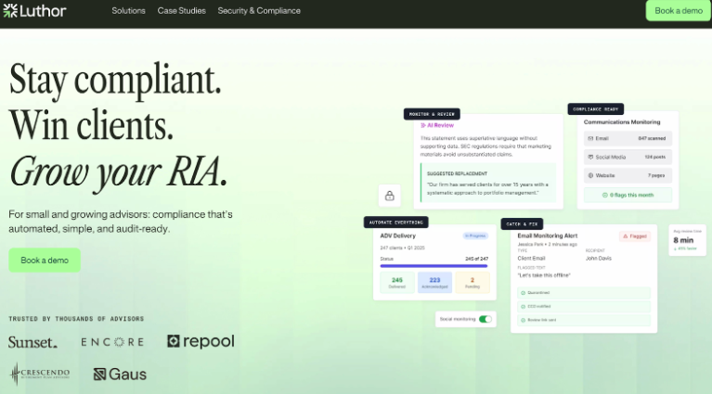
Task: Click the header Book a demo button
Action: coord(678,11)
